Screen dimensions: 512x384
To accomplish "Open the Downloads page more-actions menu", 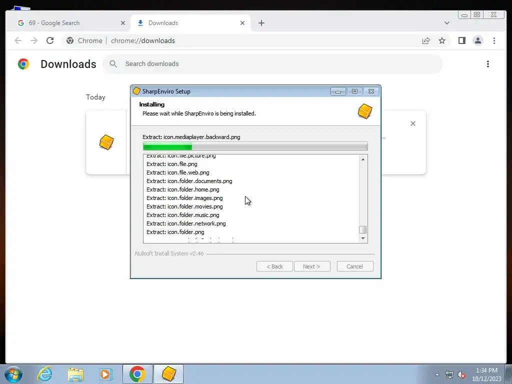I will [488, 64].
